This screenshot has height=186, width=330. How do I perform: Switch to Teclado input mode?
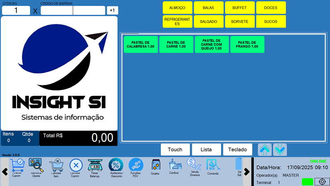[x=237, y=150]
